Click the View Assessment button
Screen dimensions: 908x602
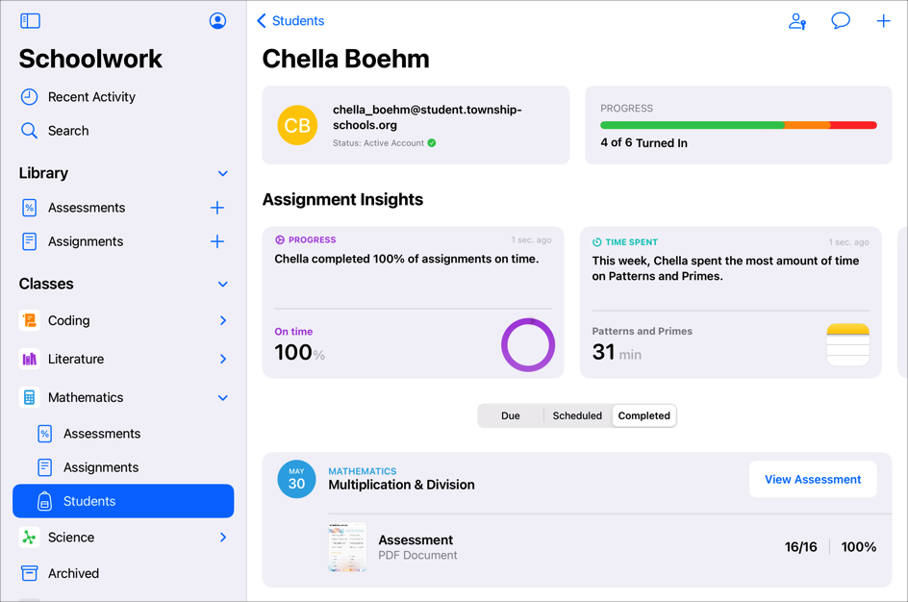coord(813,479)
